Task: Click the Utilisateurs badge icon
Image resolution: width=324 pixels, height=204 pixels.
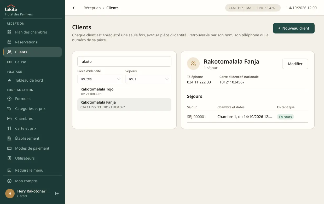Action: click(x=9, y=158)
